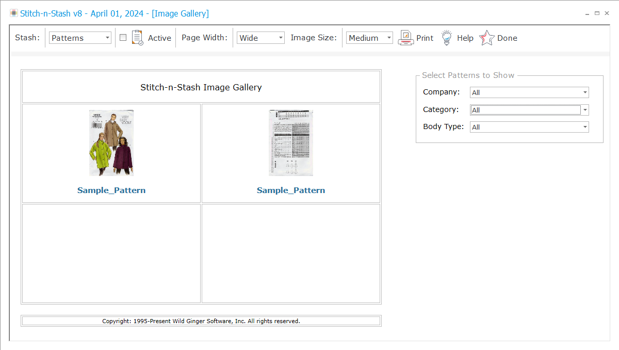Click the Print label in toolbar
The image size is (619, 350).
pyautogui.click(x=425, y=38)
